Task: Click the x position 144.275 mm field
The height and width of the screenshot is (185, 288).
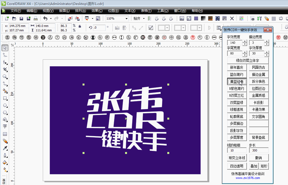Action: [19, 26]
